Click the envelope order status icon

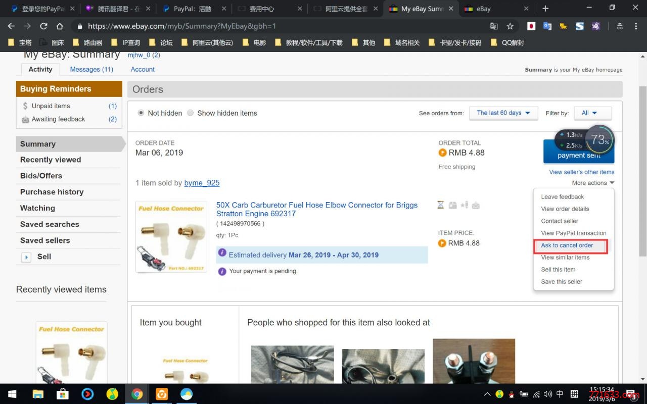pyautogui.click(x=476, y=205)
